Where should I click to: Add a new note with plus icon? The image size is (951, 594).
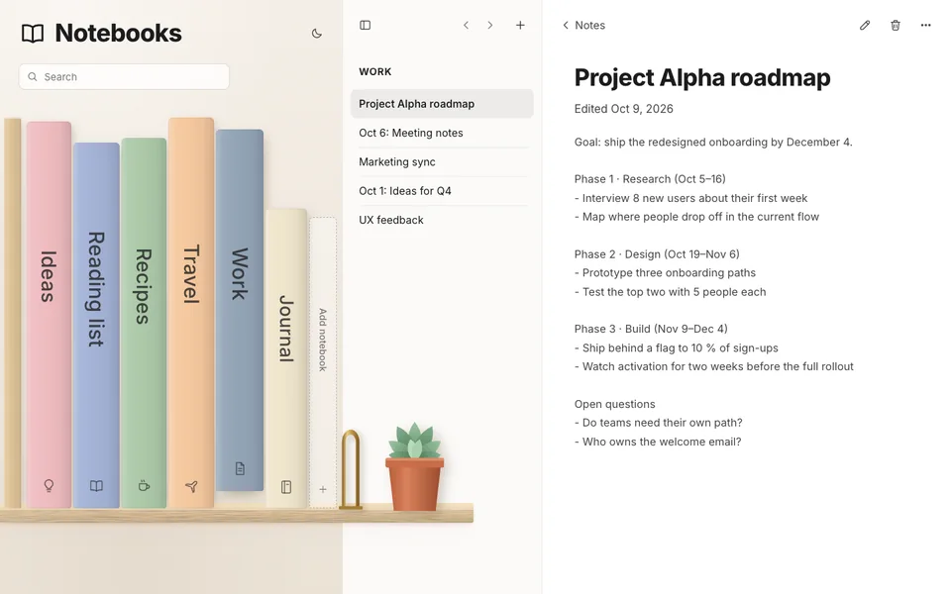click(x=520, y=25)
